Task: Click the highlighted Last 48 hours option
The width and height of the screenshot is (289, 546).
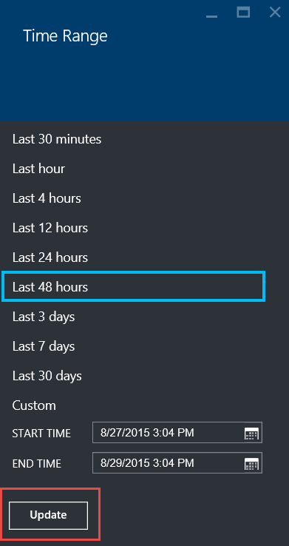Action: click(x=134, y=287)
